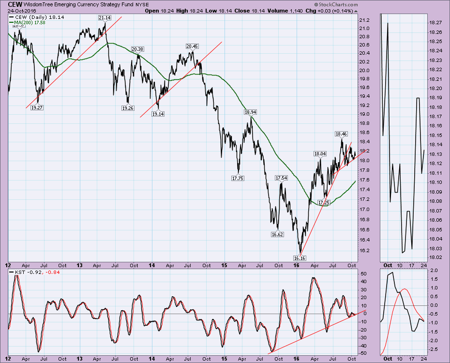
Task: Click the 24-Oct-2016 date label
Action: click(x=22, y=11)
